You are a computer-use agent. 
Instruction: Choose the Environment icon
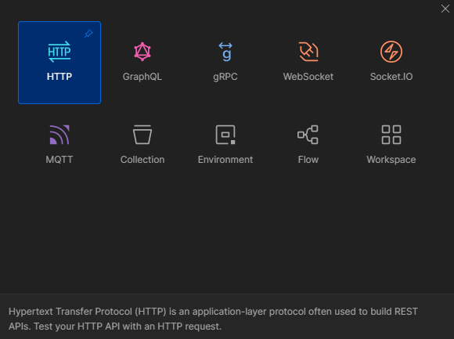(225, 135)
